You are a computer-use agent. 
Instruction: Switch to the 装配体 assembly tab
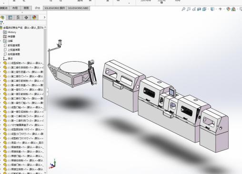coord(4,8)
